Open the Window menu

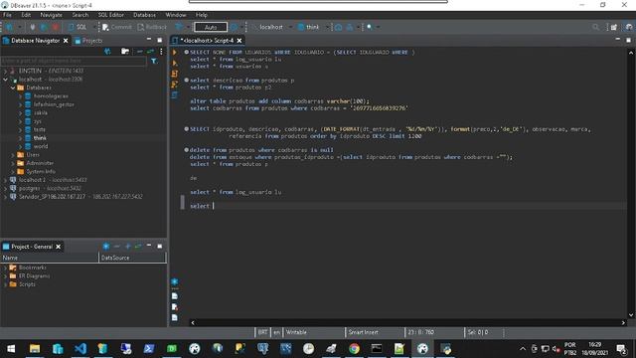pyautogui.click(x=176, y=15)
